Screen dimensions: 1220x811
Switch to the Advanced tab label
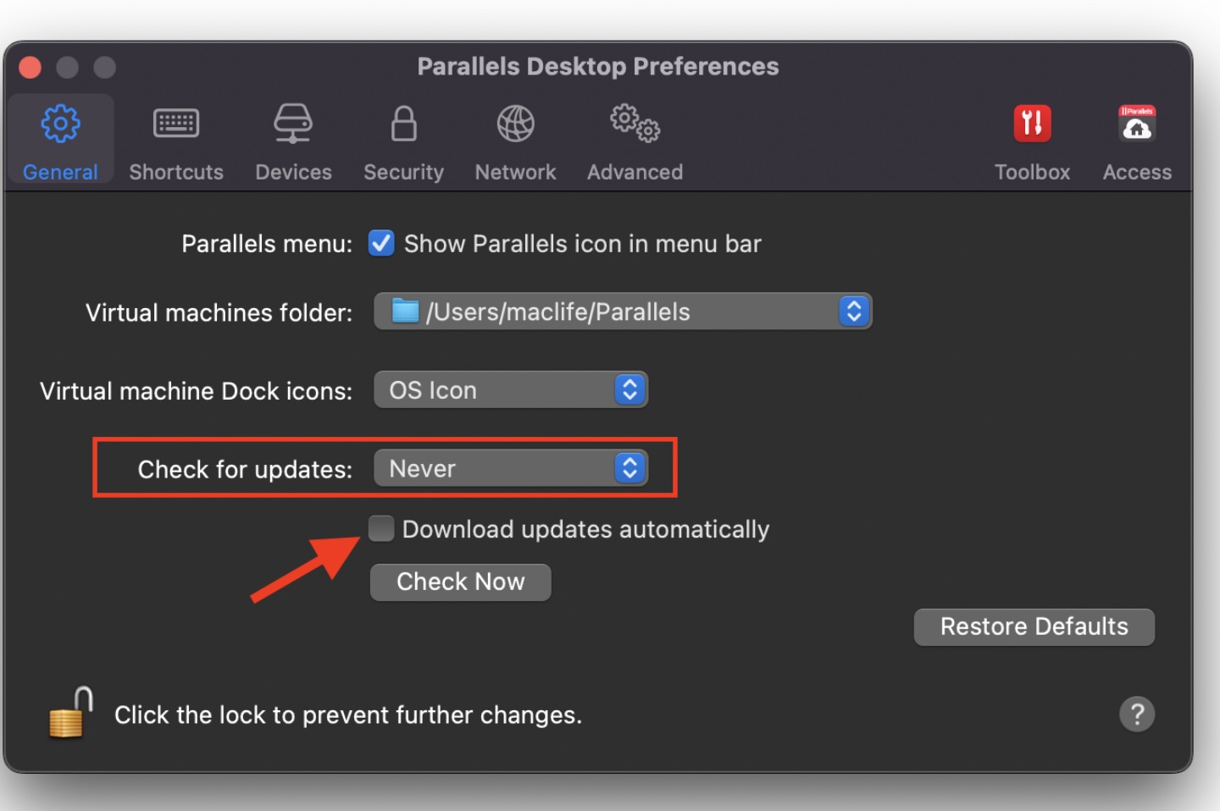coord(635,172)
